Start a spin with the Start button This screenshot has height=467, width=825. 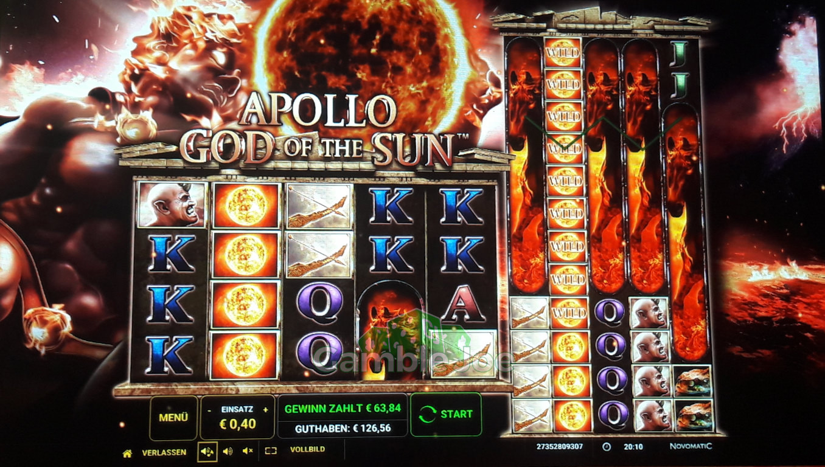click(446, 414)
